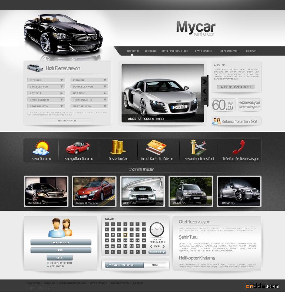Click Şehir Turu heading

click(188, 237)
